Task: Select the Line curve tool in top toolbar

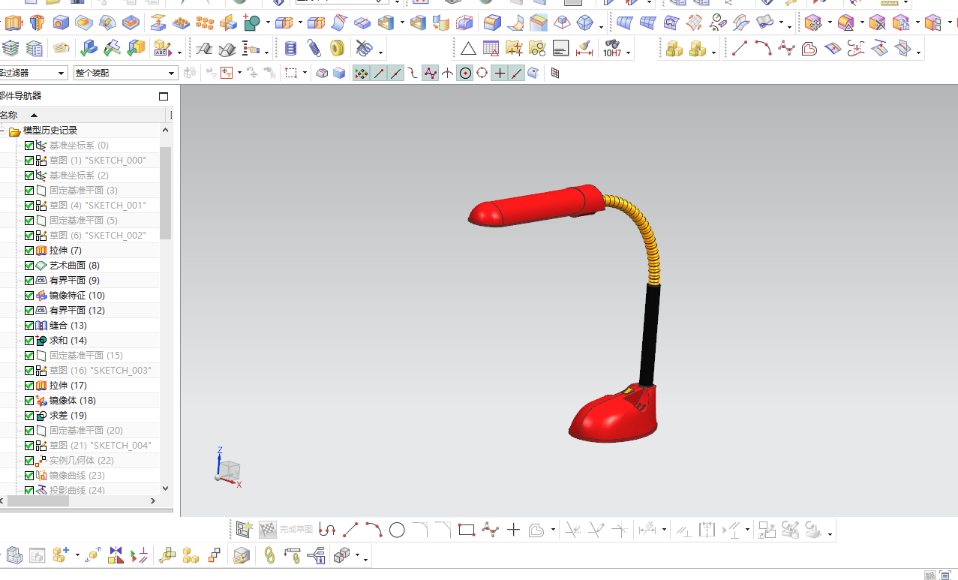Action: click(x=740, y=49)
